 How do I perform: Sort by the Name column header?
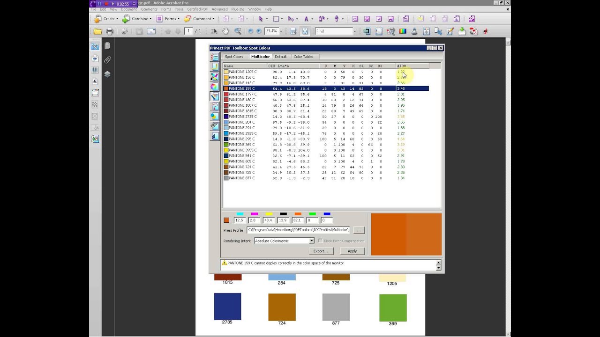pos(245,66)
